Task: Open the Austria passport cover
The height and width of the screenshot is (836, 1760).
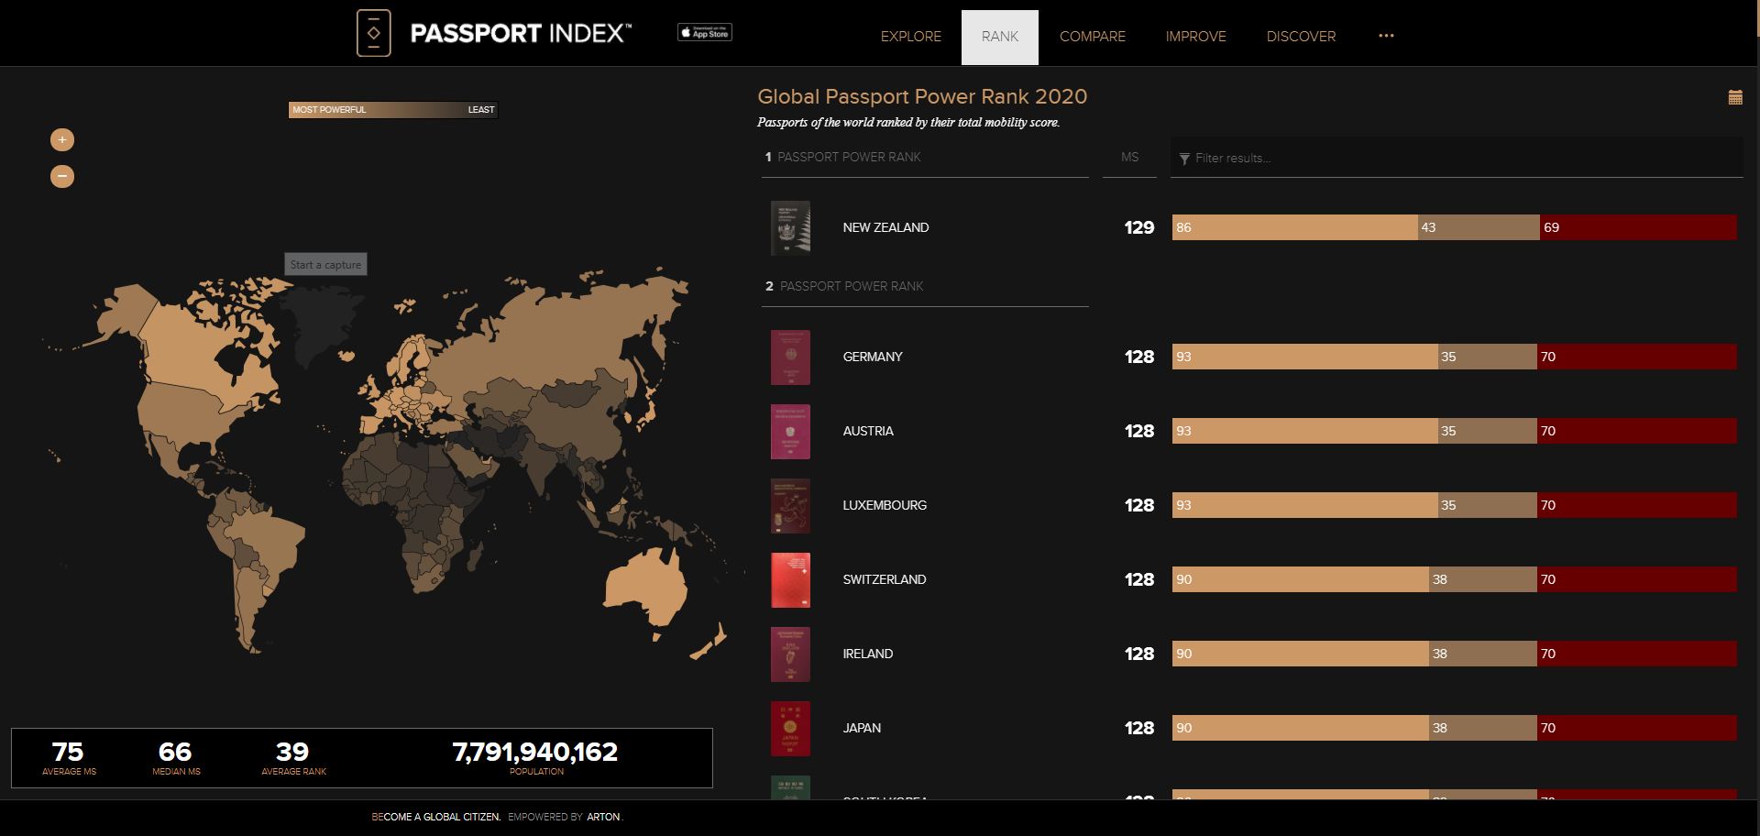Action: 790,431
